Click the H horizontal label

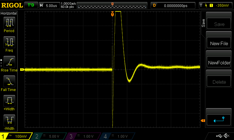click(41, 6)
